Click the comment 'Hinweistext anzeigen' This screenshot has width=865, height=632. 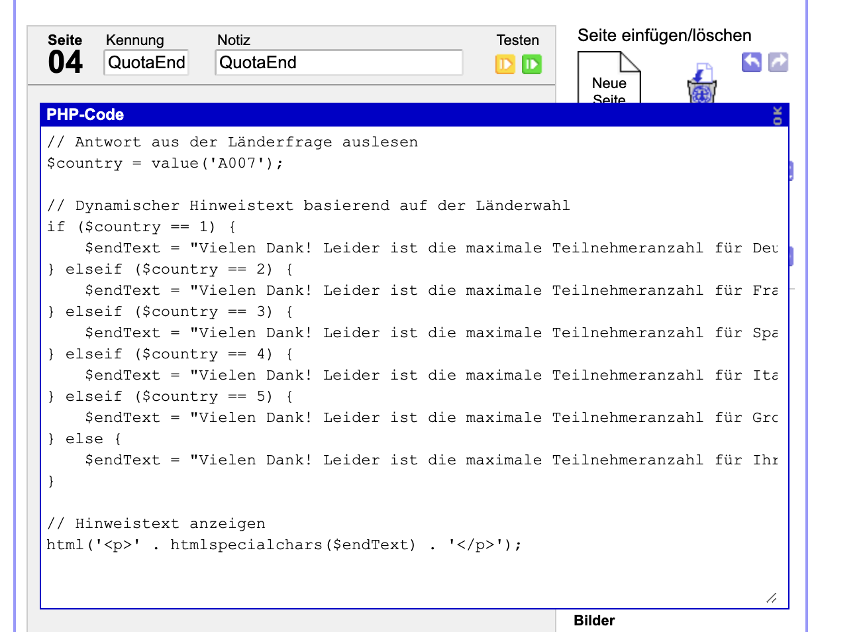156,523
